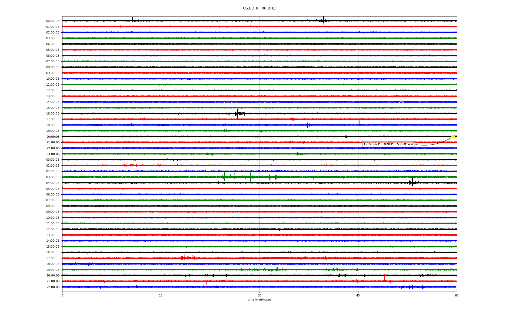Click the black spike on the upper 16:00:05 trace
The height and width of the screenshot is (324, 519).
[x=237, y=113]
